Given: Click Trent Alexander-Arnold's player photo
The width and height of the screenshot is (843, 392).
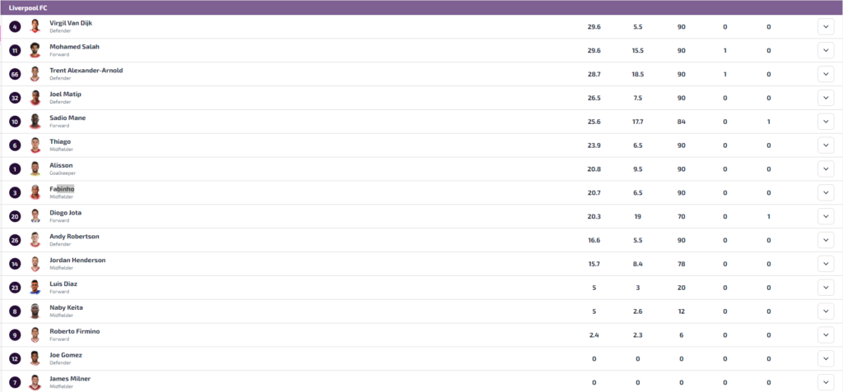Looking at the screenshot, I should pos(35,74).
